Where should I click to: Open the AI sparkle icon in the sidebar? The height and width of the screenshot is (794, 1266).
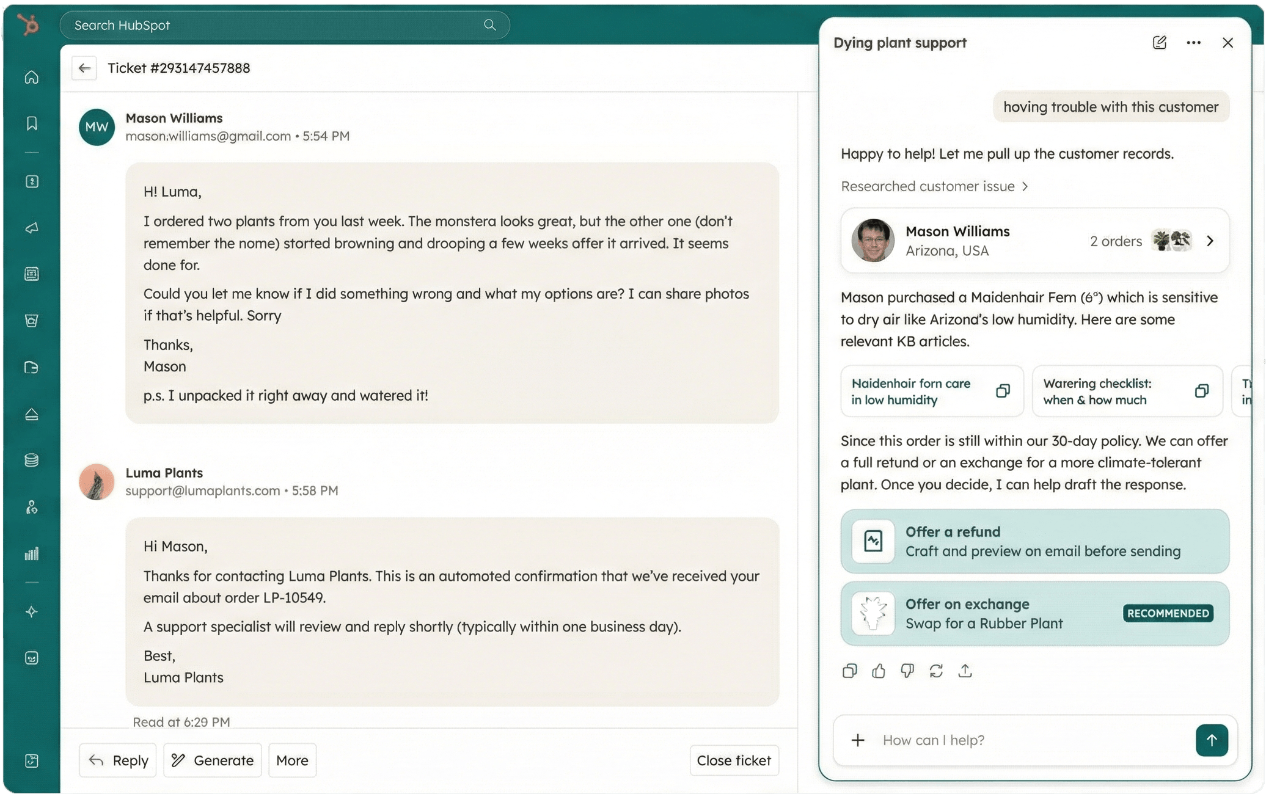31,611
